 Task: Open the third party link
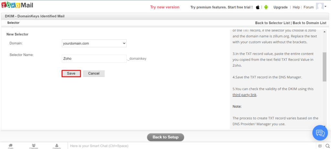point(245,95)
